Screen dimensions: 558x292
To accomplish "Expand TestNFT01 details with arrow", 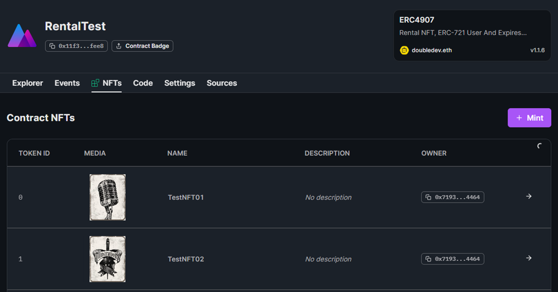I will tap(528, 197).
